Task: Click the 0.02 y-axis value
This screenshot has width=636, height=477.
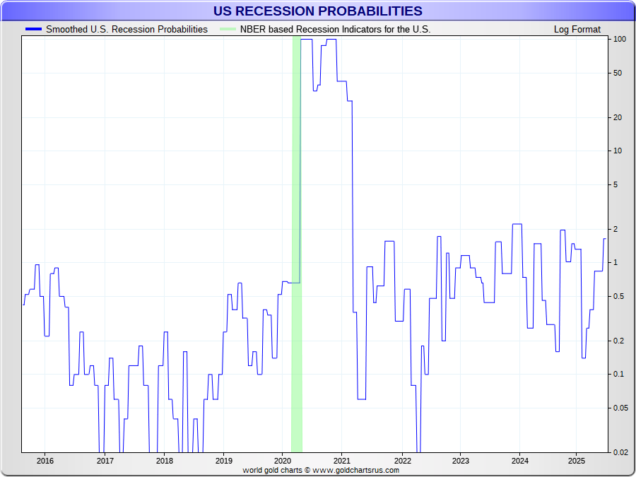Action: tap(620, 452)
